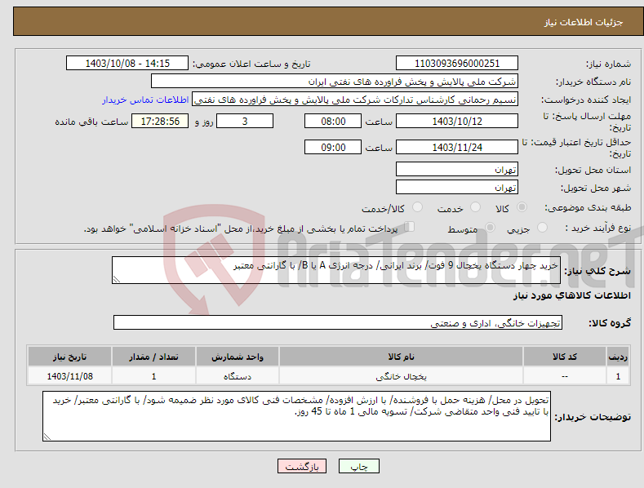This screenshot has width=644, height=488.
Task: Select the جزیی purchase type radio
Action: click(542, 227)
